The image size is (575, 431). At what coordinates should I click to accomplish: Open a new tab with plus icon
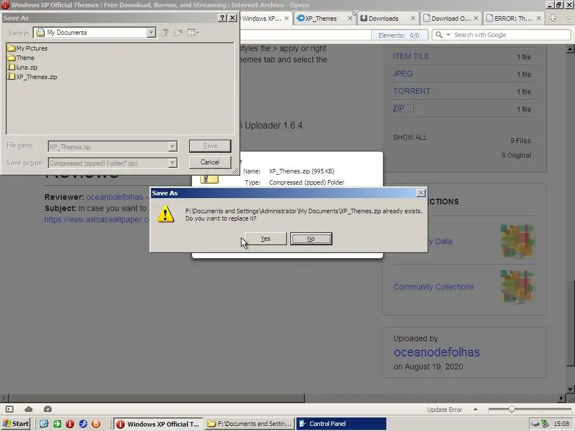tap(553, 18)
